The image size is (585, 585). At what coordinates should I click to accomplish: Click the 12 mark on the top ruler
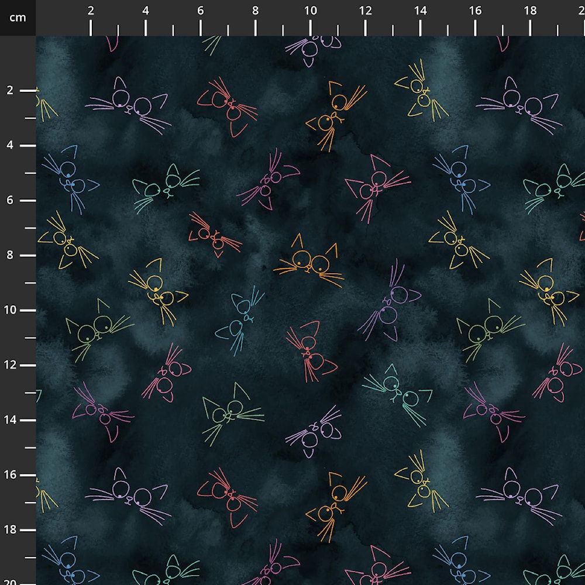[365, 11]
